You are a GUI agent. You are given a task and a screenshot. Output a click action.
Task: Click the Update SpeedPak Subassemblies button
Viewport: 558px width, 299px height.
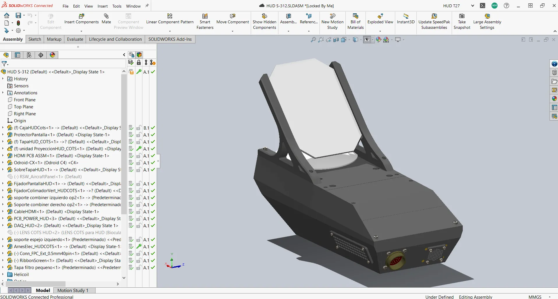(434, 21)
